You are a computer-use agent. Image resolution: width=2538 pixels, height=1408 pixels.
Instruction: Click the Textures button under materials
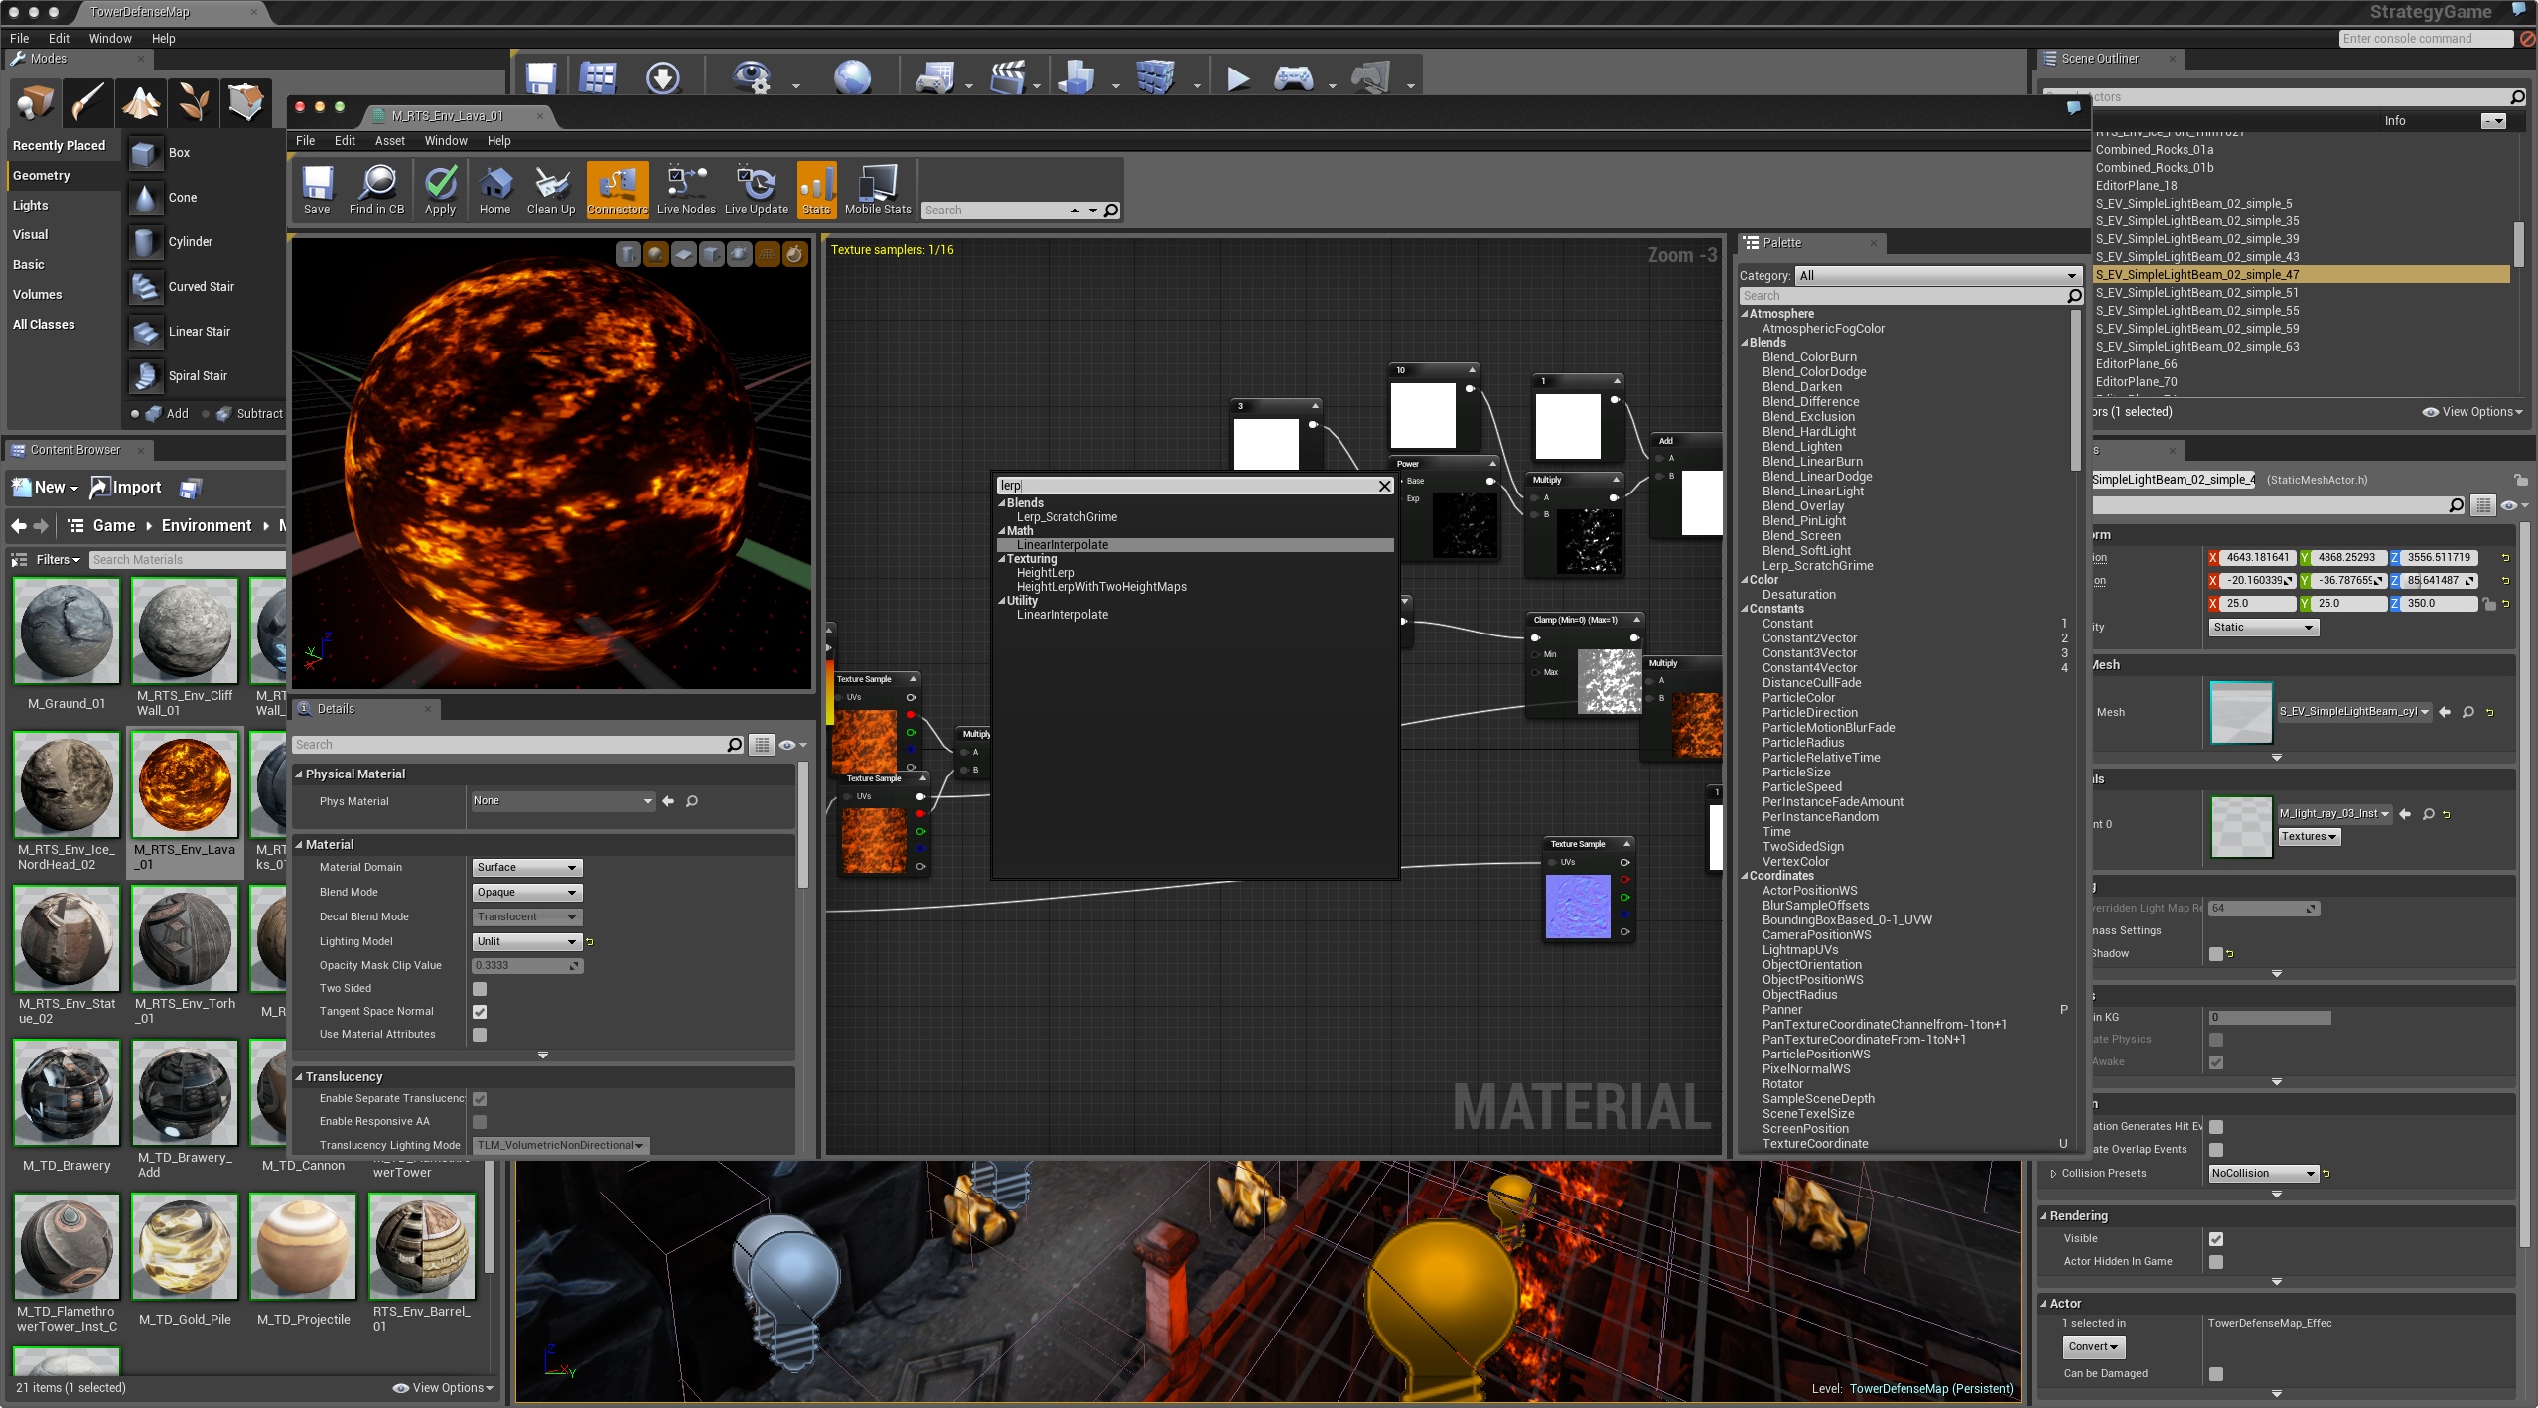point(2309,837)
